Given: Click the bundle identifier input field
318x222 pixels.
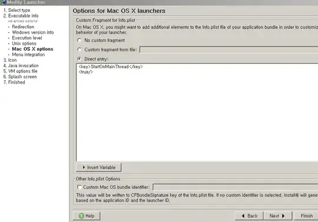Looking at the screenshot, I should click(x=235, y=187).
